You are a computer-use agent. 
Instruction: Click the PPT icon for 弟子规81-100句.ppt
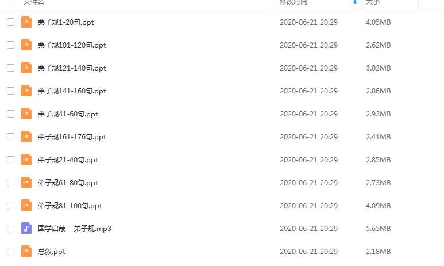pyautogui.click(x=26, y=205)
